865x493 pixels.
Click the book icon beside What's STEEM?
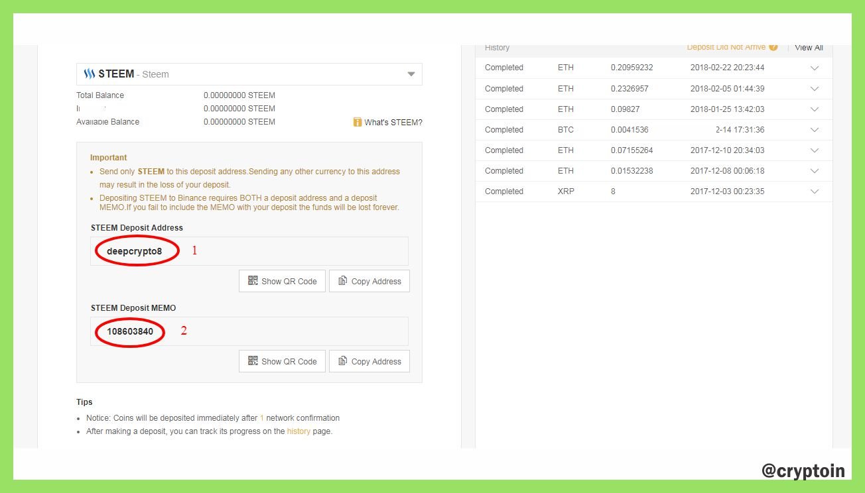(358, 122)
